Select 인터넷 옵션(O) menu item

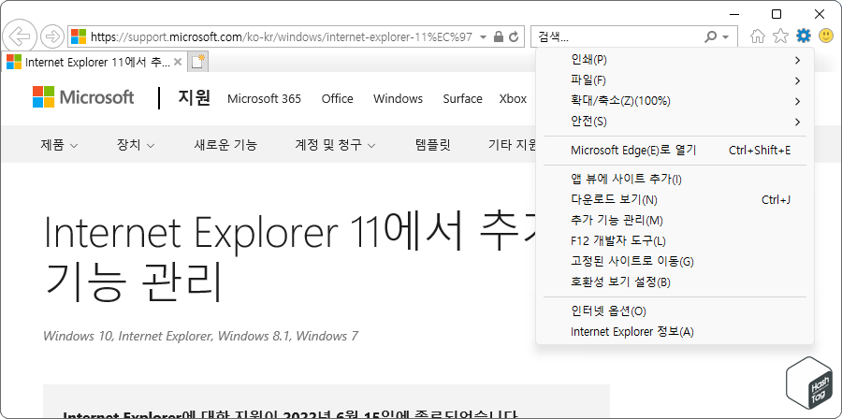click(675, 311)
